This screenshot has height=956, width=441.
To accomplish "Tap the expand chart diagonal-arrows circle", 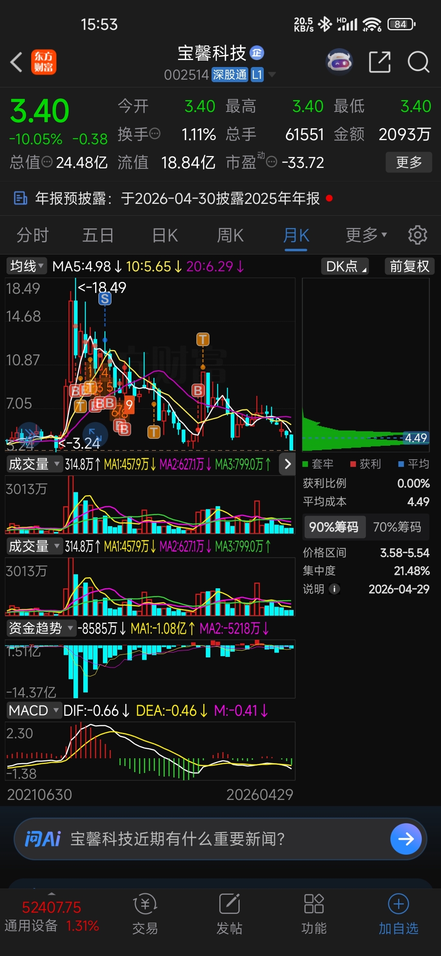I will pyautogui.click(x=95, y=435).
